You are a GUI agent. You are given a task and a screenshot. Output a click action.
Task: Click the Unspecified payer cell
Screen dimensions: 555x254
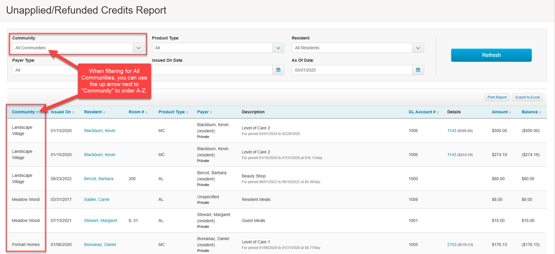coord(209,197)
